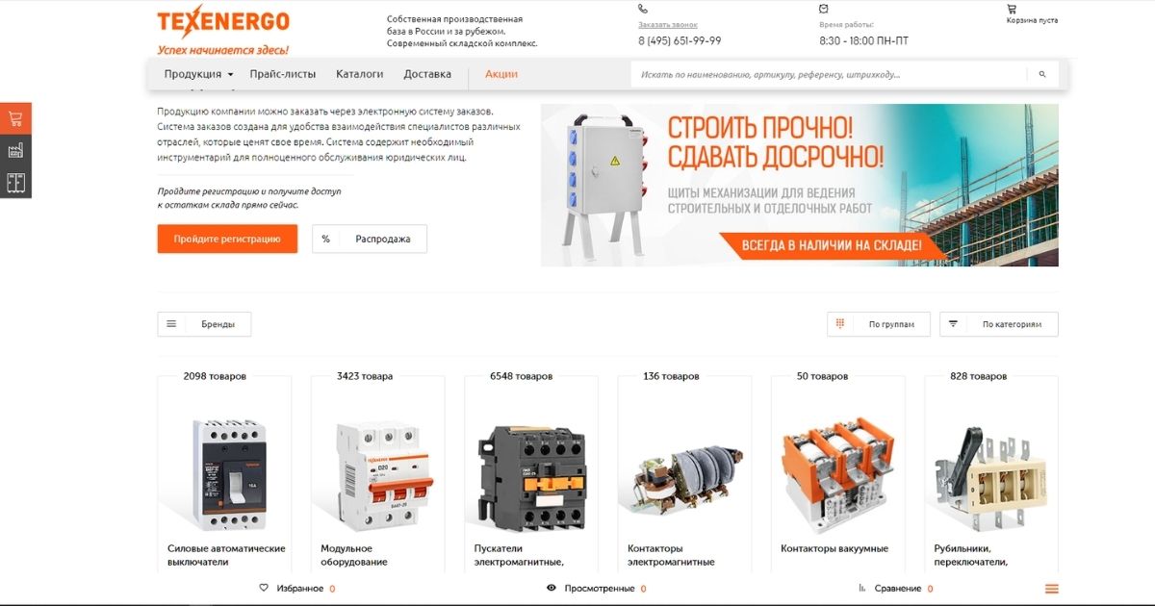
Task: Open Избранное heart icon in bottom bar
Action: 264,588
